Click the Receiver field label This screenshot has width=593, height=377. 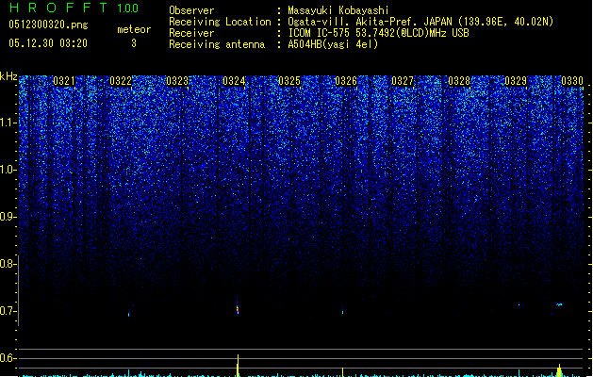point(191,33)
